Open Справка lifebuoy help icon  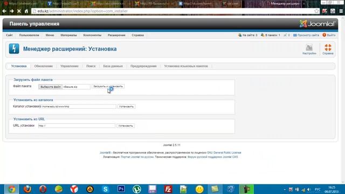328,49
